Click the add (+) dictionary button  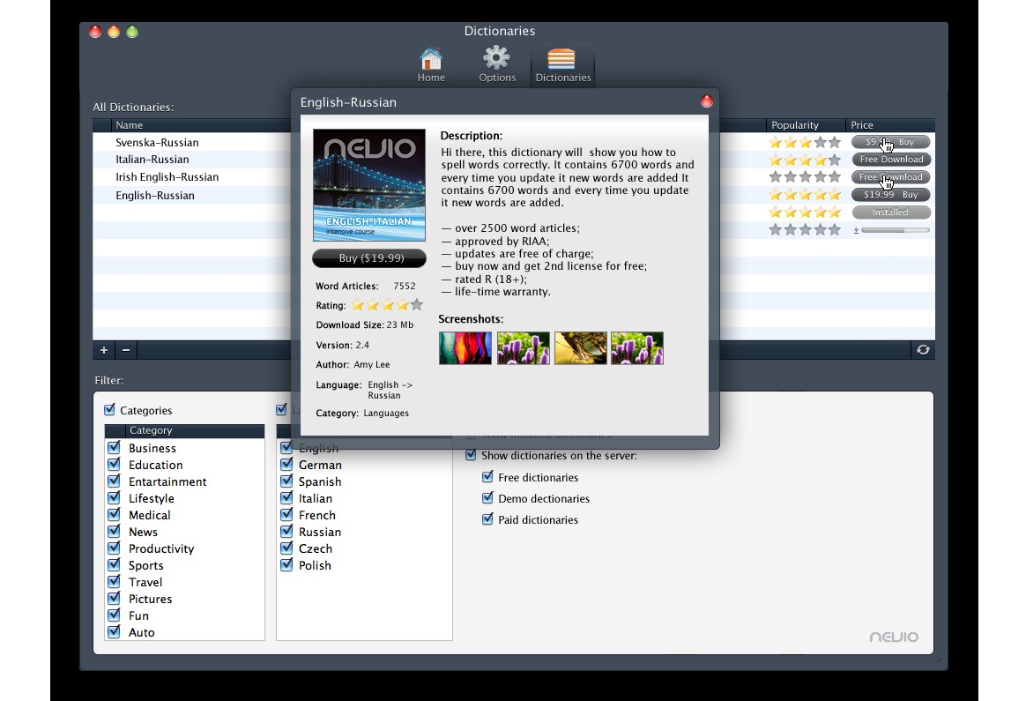coord(104,350)
